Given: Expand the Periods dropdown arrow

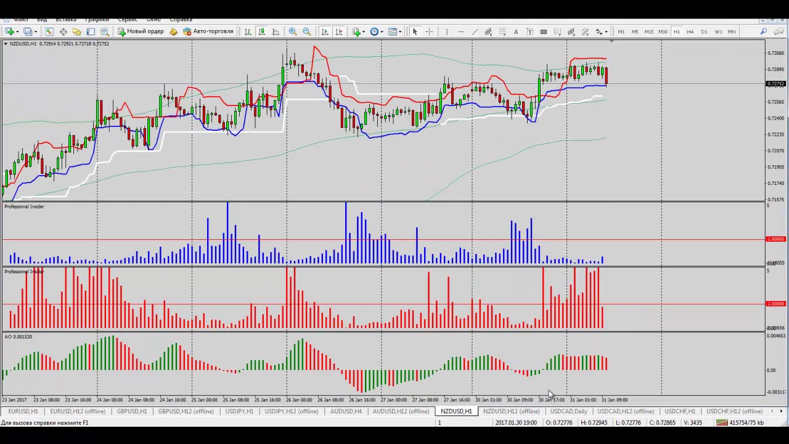Looking at the screenshot, I should [382, 31].
